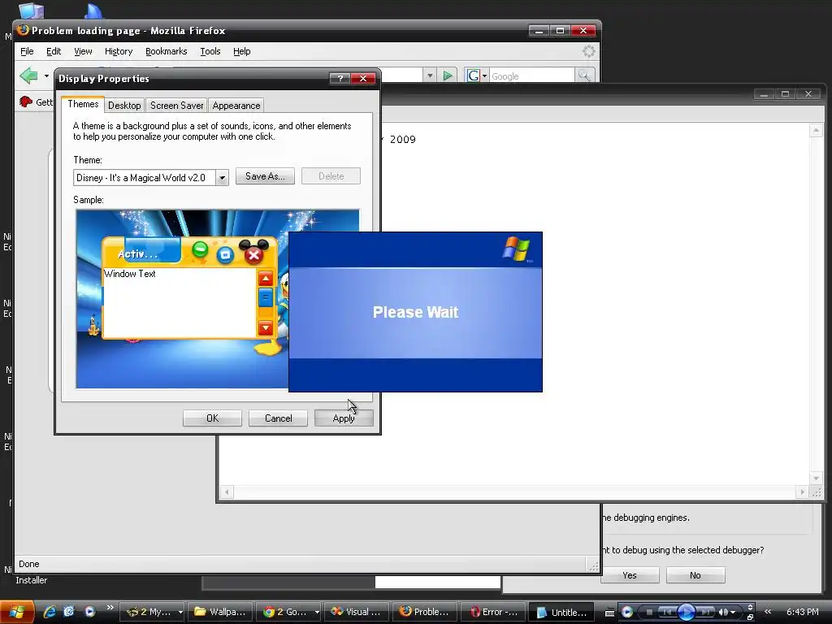This screenshot has width=832, height=624.
Task: Open the on-screen keyboard icon in the tray
Action: (x=609, y=613)
